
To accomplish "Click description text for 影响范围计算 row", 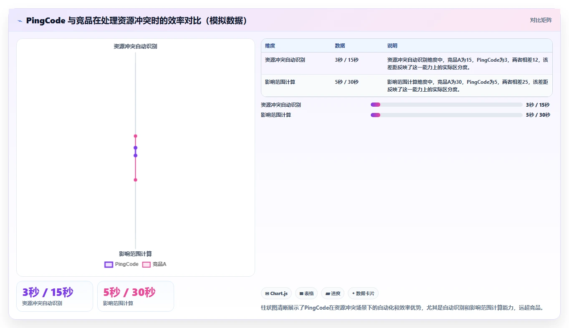I will click(467, 86).
